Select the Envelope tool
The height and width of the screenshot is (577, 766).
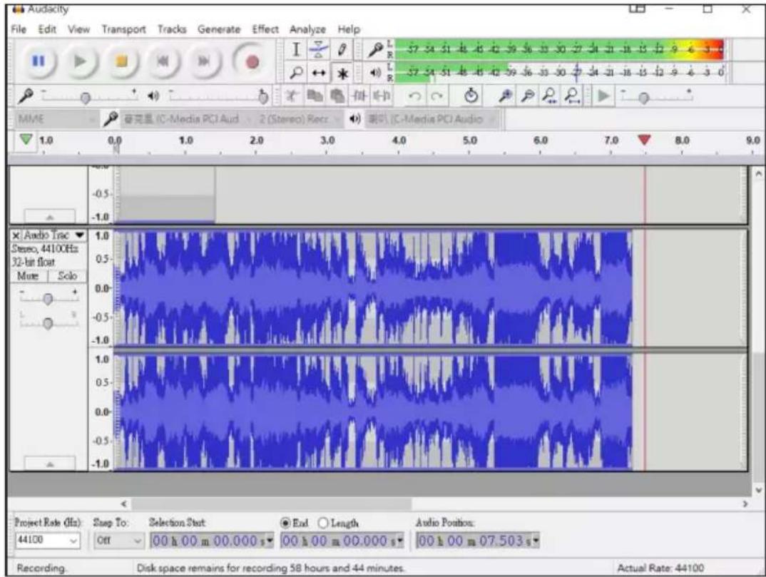(x=319, y=50)
